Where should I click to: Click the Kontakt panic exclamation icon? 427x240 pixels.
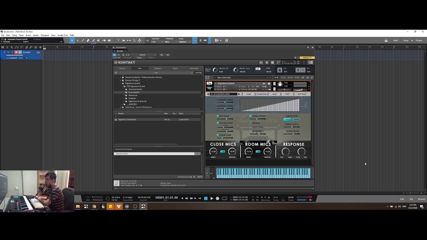304,62
